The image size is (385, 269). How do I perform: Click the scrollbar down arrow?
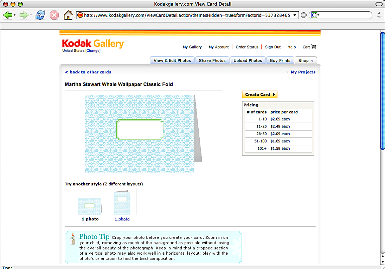coord(383,262)
